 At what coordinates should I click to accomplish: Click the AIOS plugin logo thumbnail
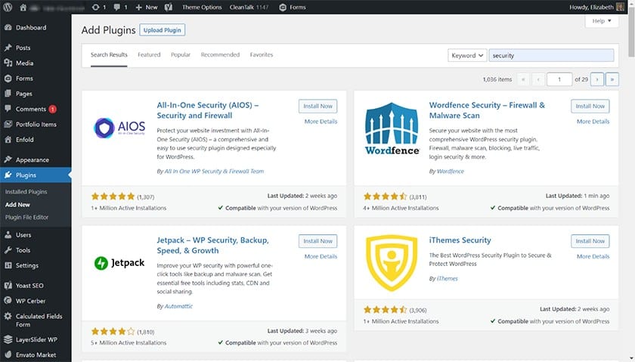(x=119, y=128)
